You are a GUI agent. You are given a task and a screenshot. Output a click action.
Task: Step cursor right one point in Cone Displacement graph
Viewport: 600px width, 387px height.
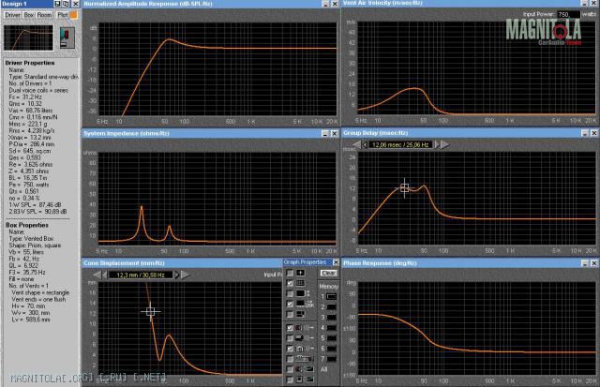(176, 275)
